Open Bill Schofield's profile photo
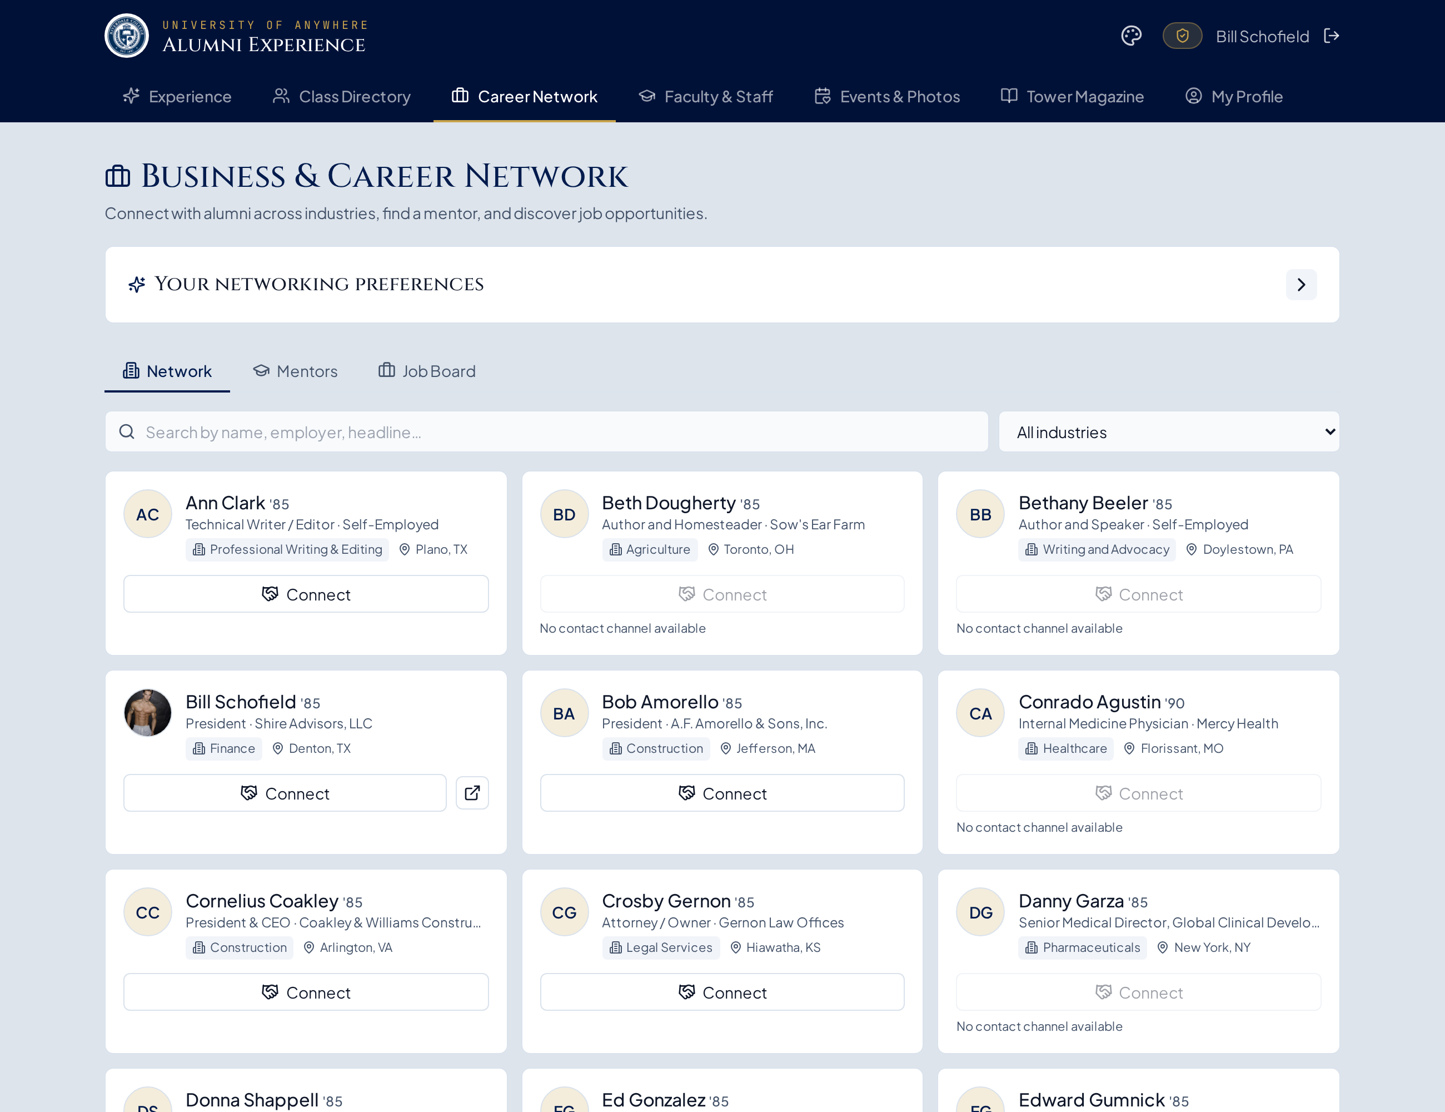The image size is (1445, 1112). (x=147, y=713)
